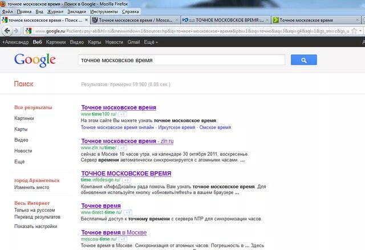Screen dimensions: 365x250
Task: Open address bar history dropdown arrow
Action: [360, 31]
